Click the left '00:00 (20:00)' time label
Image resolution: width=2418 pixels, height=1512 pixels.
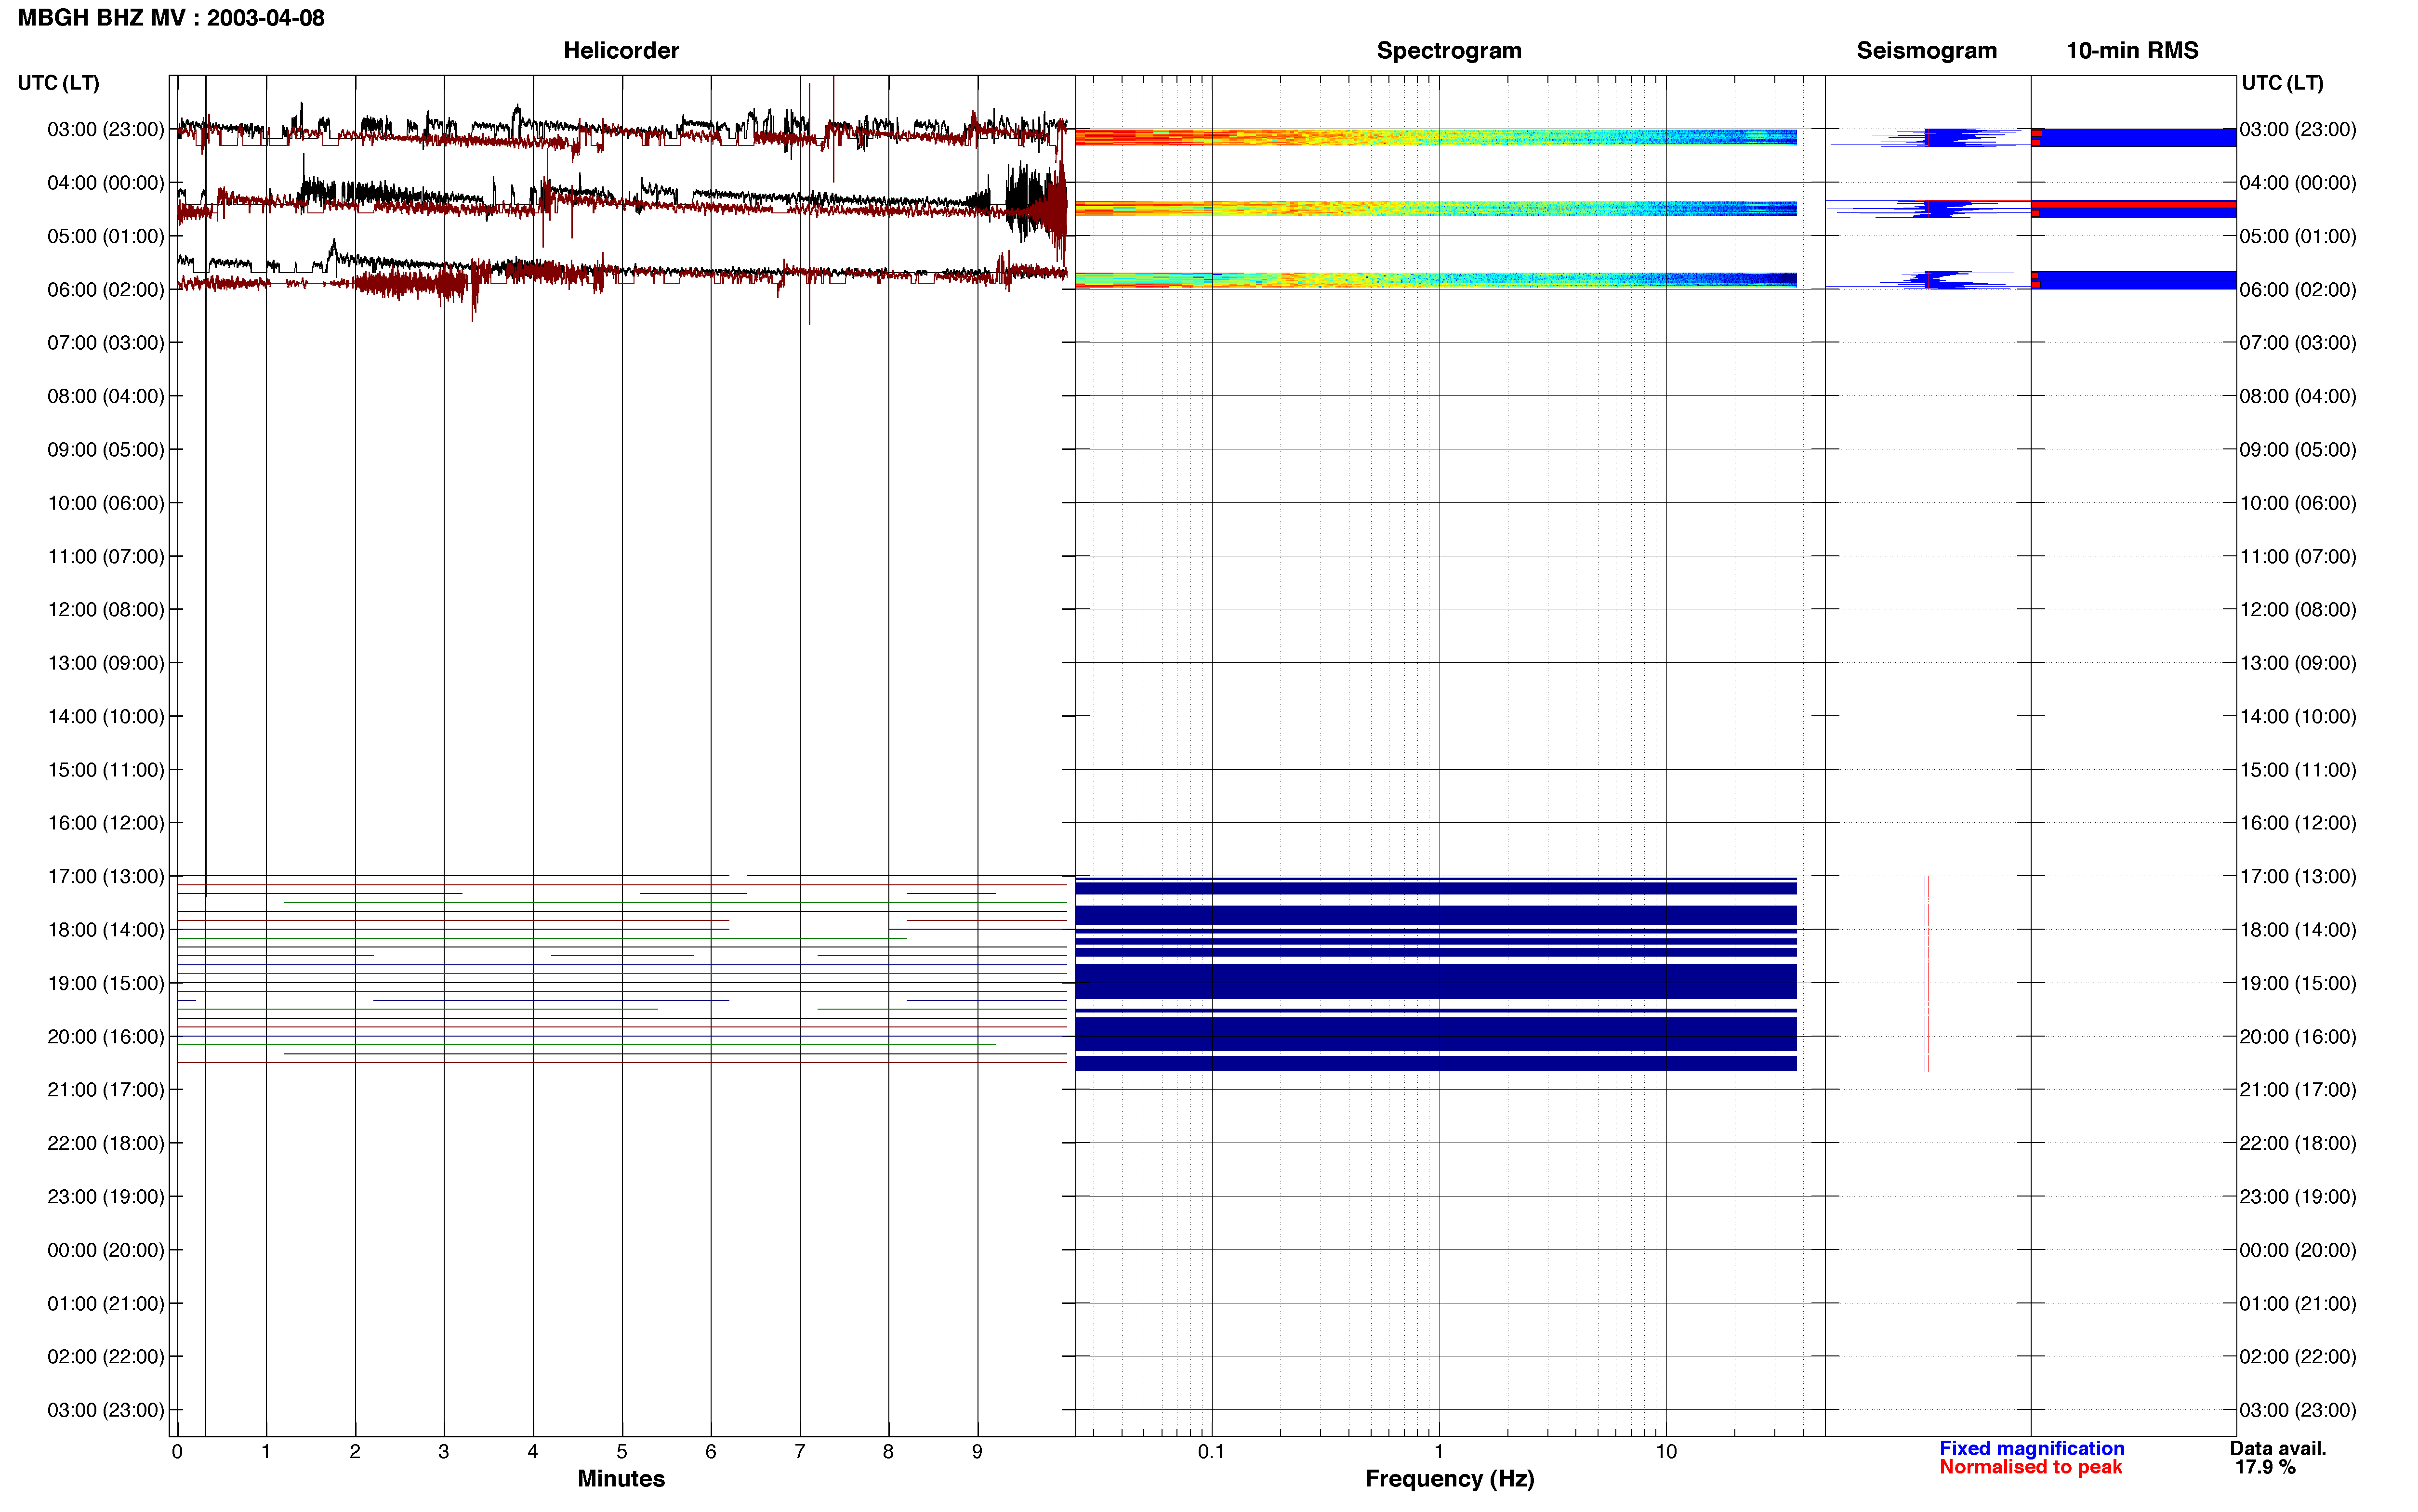click(x=105, y=1250)
